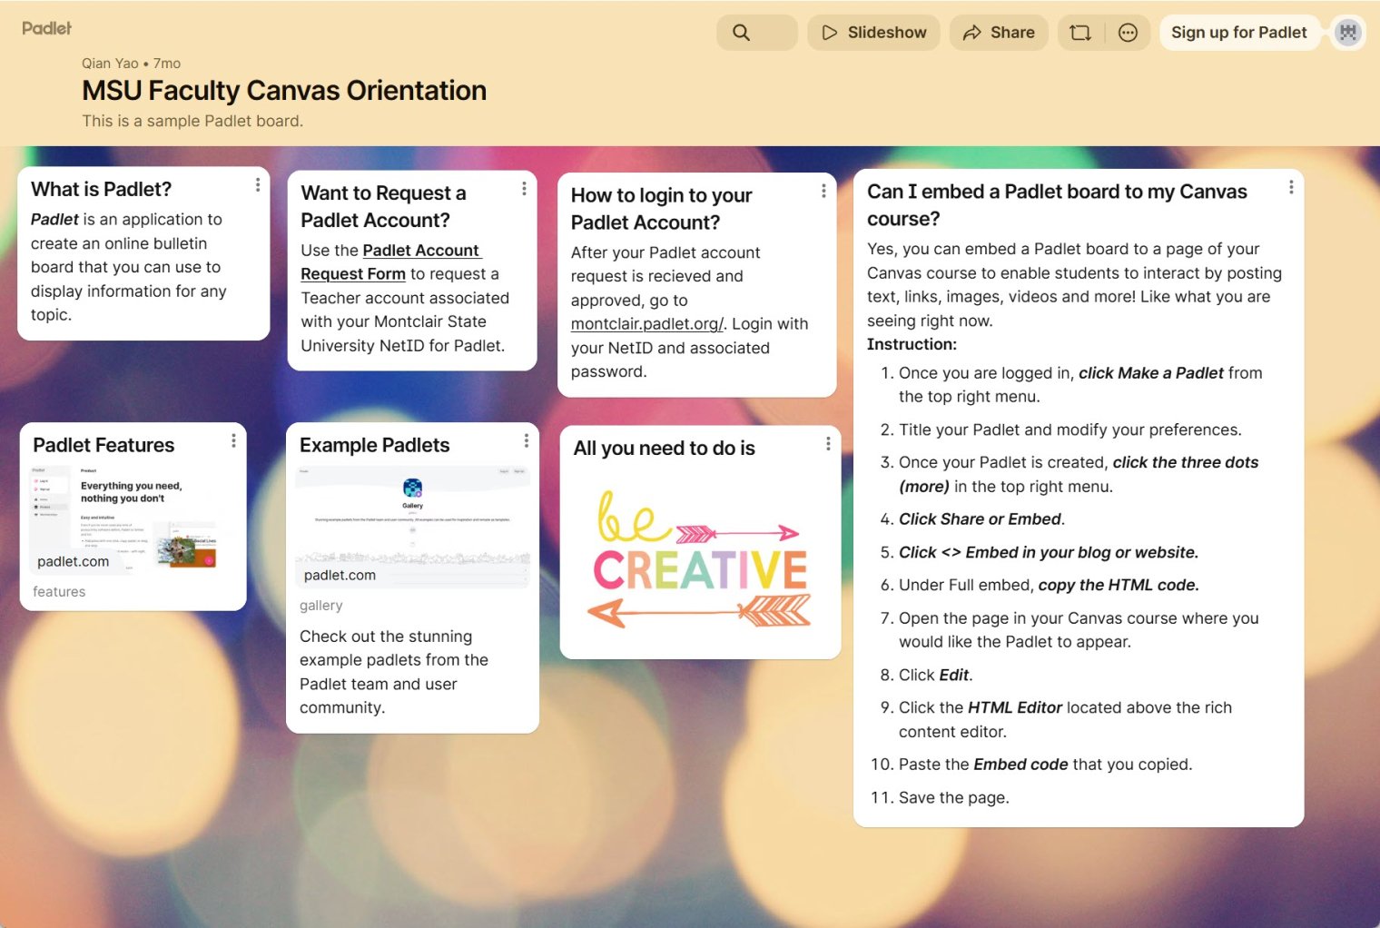Open three-dot menu on All you need card
This screenshot has height=928, width=1380.
pyautogui.click(x=828, y=443)
